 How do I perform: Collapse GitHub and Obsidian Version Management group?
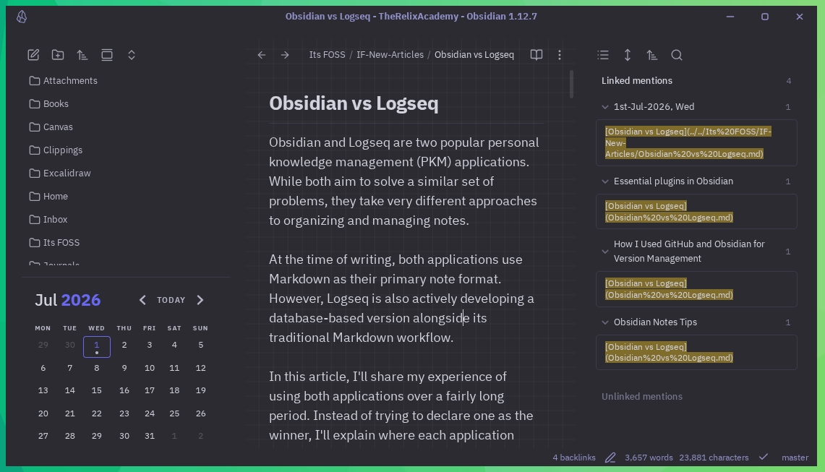point(605,252)
